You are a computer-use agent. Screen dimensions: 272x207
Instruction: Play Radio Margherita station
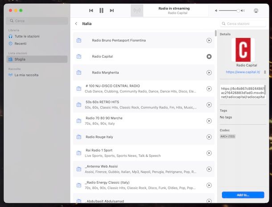pyautogui.click(x=209, y=72)
